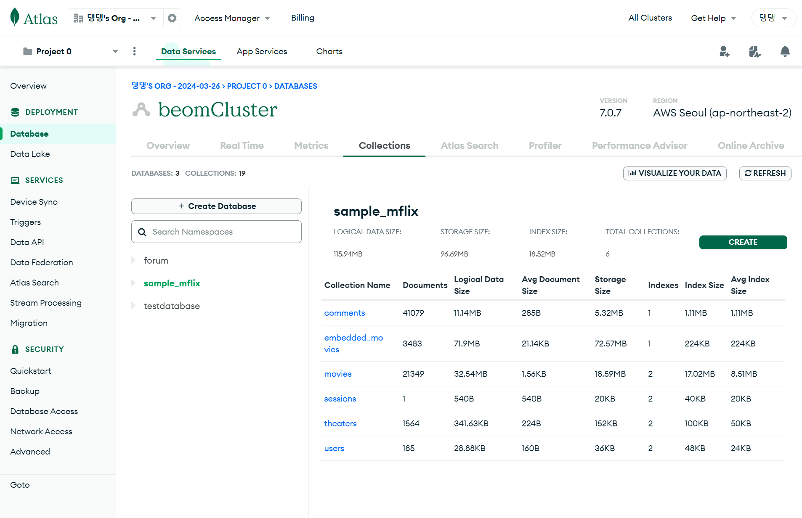Open Database Access in sidebar

pos(44,411)
